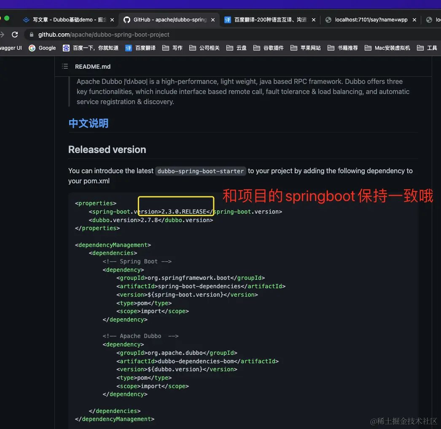
Task: Expand the 云盘 bookmark folder
Action: (237, 48)
